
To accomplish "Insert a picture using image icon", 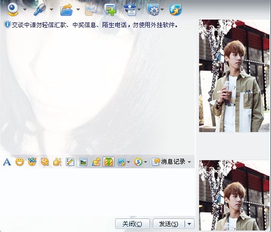I will [83, 162].
